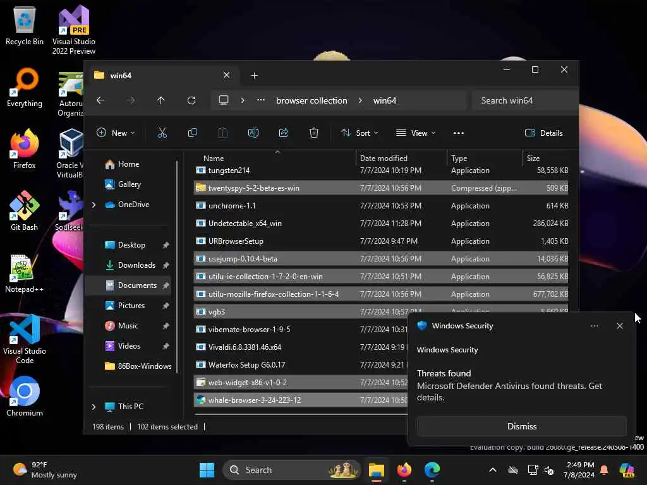Click the Windows Start button
Image resolution: width=647 pixels, height=485 pixels.
pyautogui.click(x=207, y=470)
